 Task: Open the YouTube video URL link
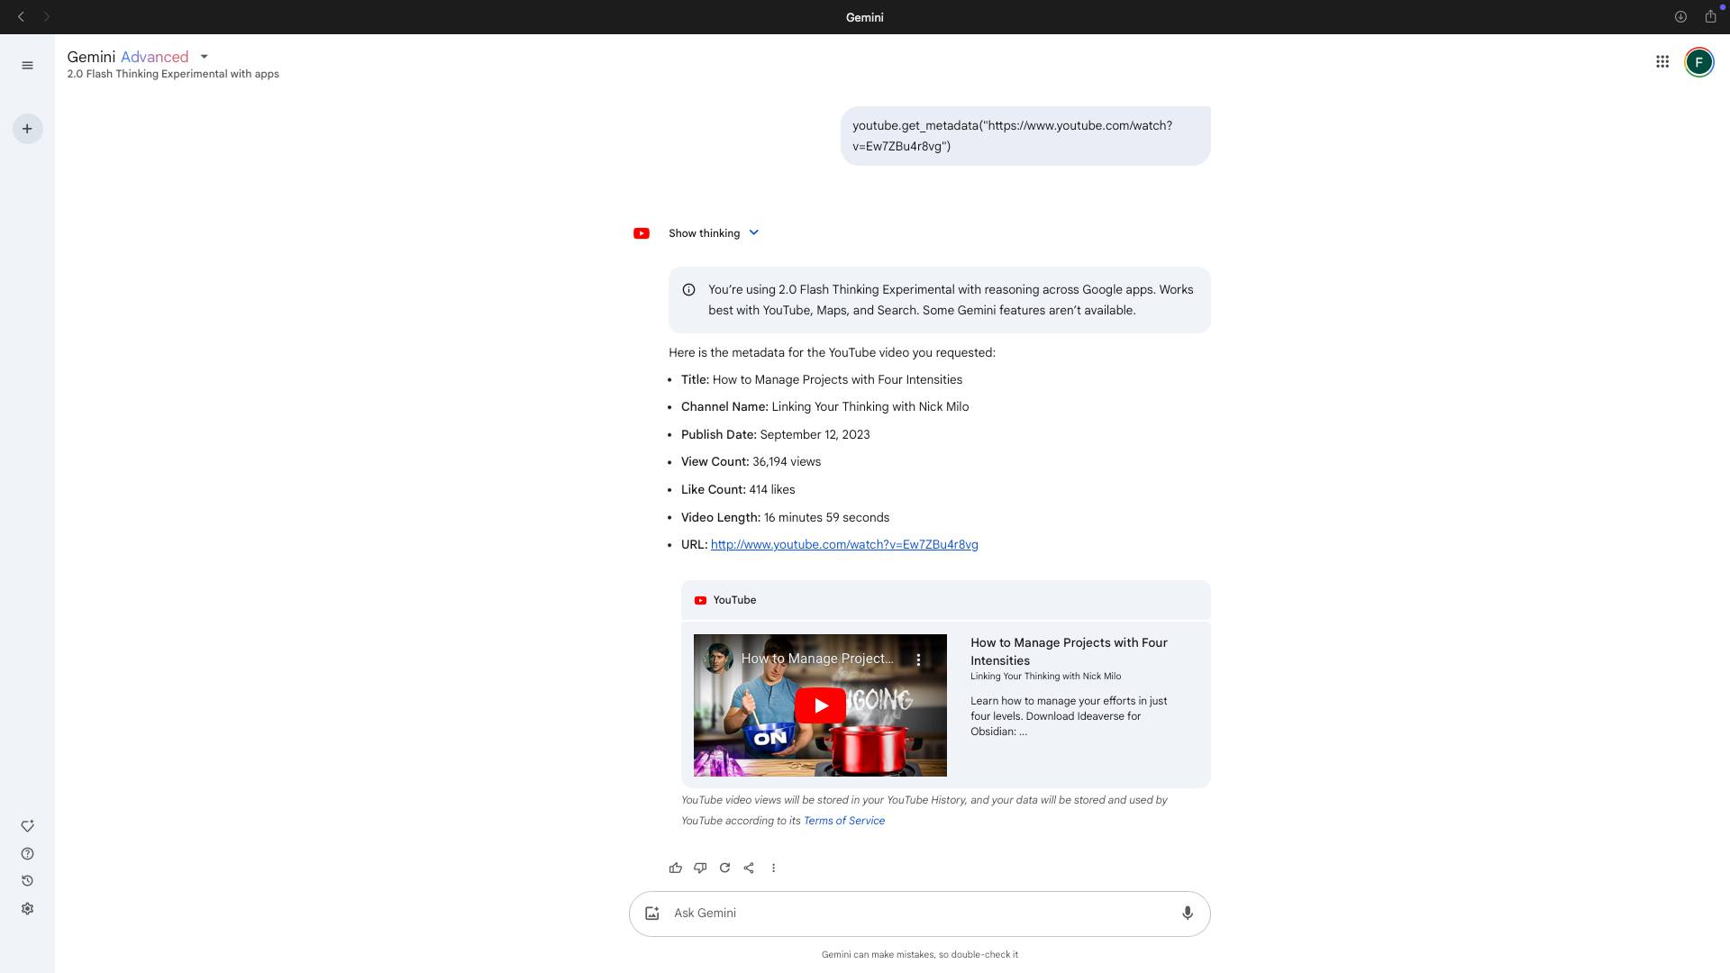click(843, 544)
